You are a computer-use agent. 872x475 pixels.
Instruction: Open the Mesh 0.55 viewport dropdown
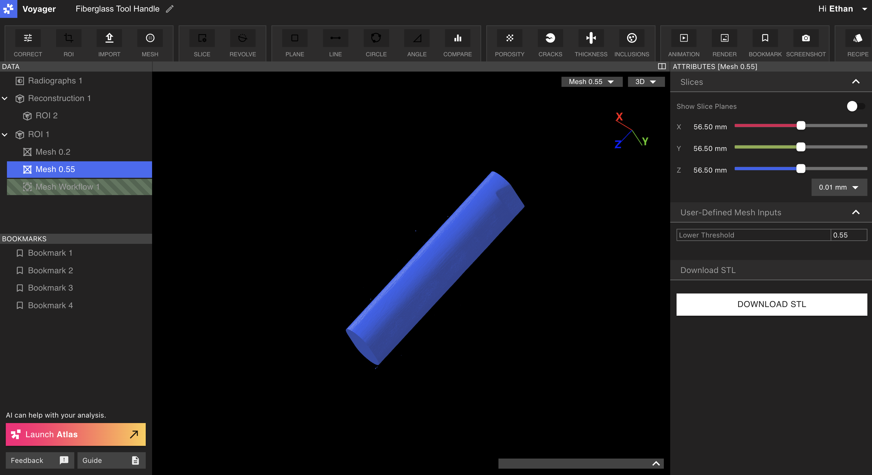pos(591,82)
